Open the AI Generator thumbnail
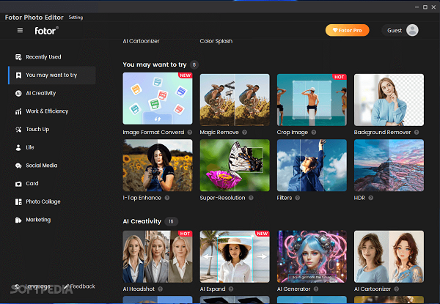 point(312,256)
